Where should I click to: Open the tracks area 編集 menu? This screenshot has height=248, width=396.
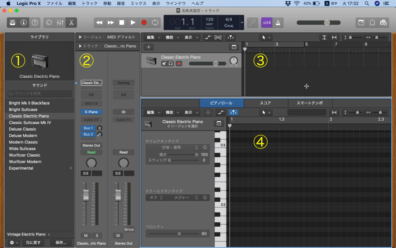click(153, 37)
